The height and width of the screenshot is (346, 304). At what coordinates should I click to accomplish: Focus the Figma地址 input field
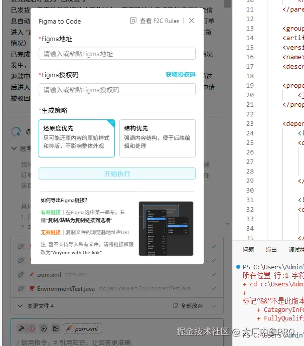click(x=117, y=54)
